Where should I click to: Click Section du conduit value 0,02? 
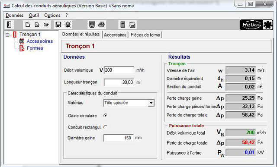pos(241,87)
